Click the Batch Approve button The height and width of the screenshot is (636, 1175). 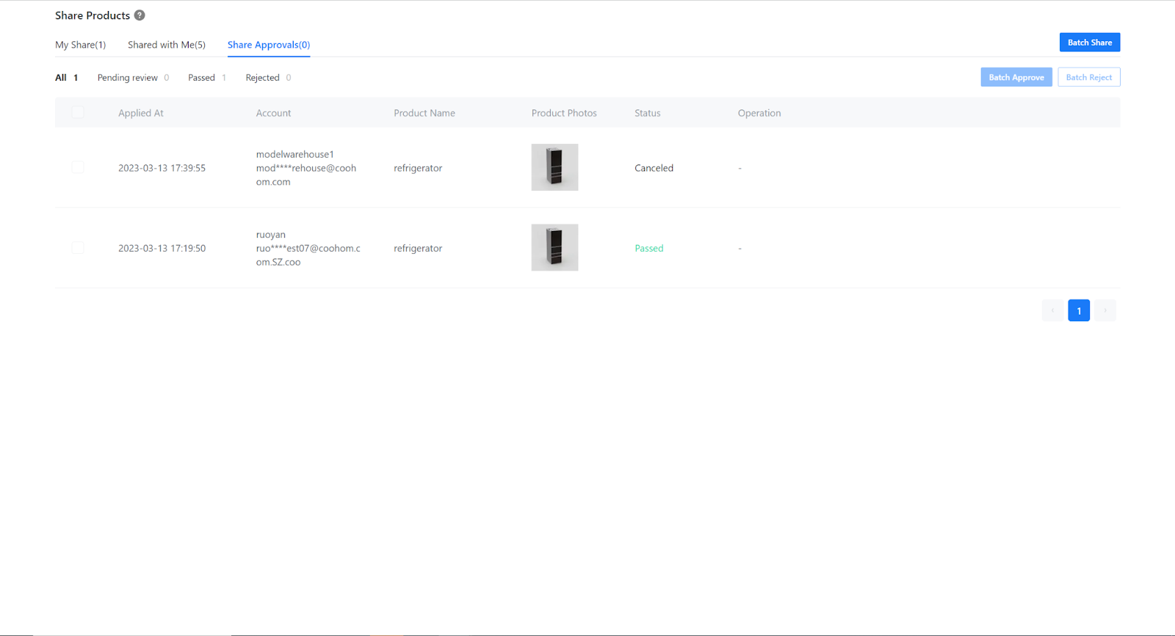coord(1016,77)
